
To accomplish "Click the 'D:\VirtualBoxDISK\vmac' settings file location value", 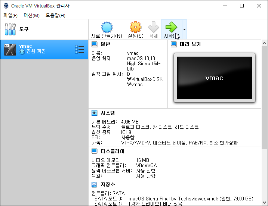I will point(145,79).
